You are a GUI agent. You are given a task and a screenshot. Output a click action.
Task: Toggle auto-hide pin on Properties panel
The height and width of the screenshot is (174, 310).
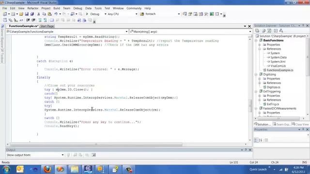coord(303,130)
